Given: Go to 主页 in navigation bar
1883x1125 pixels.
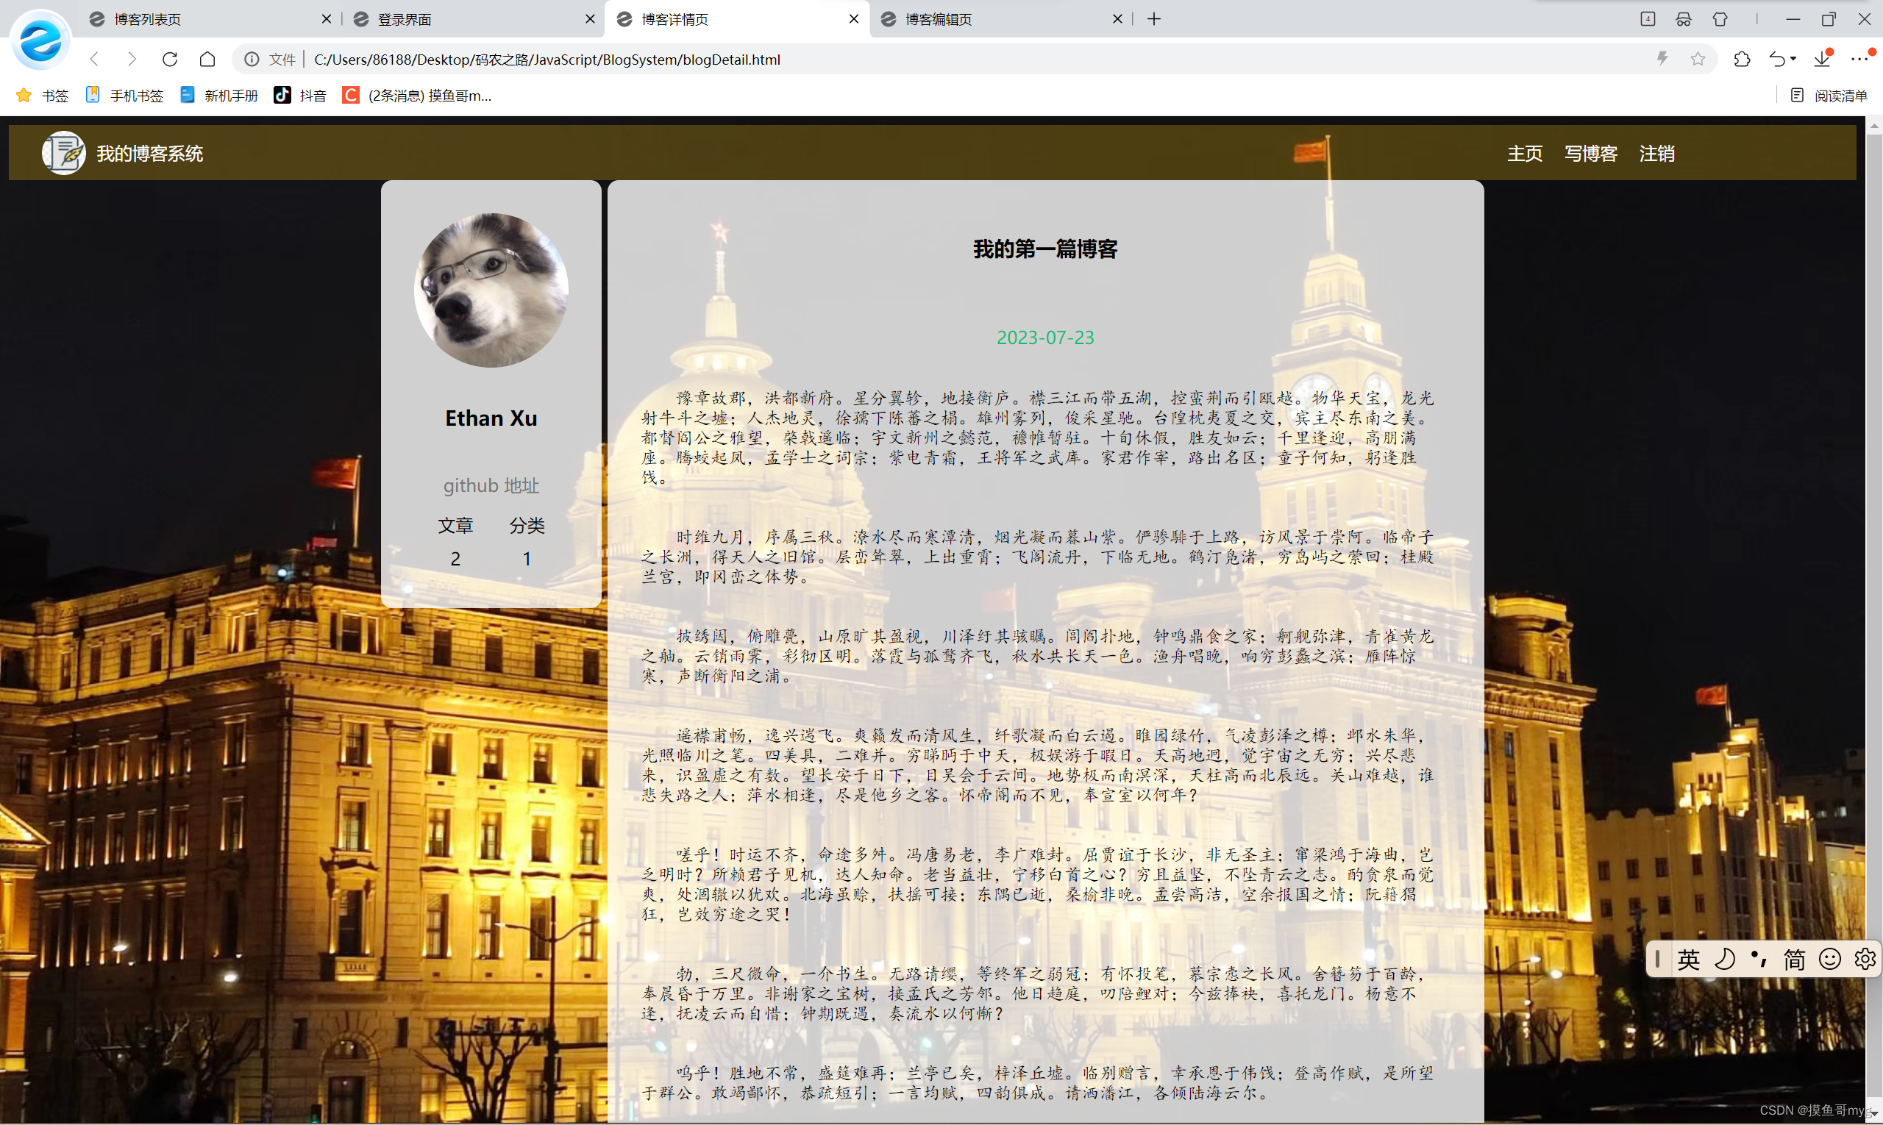Looking at the screenshot, I should 1524,154.
